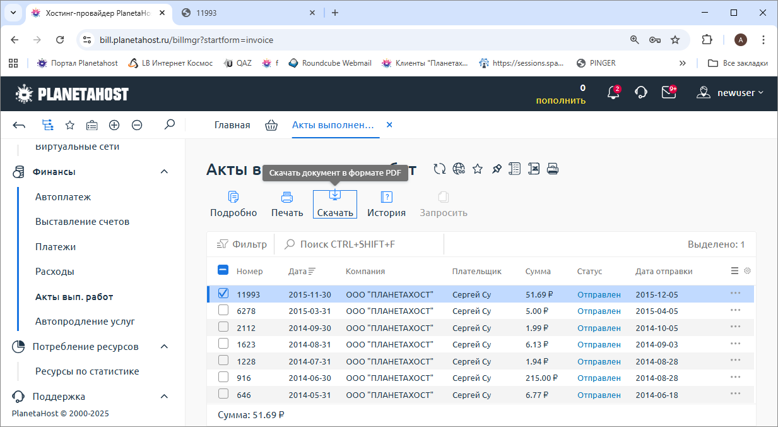The image size is (778, 427).
Task: Open Подробно details for the selected act
Action: 233,204
